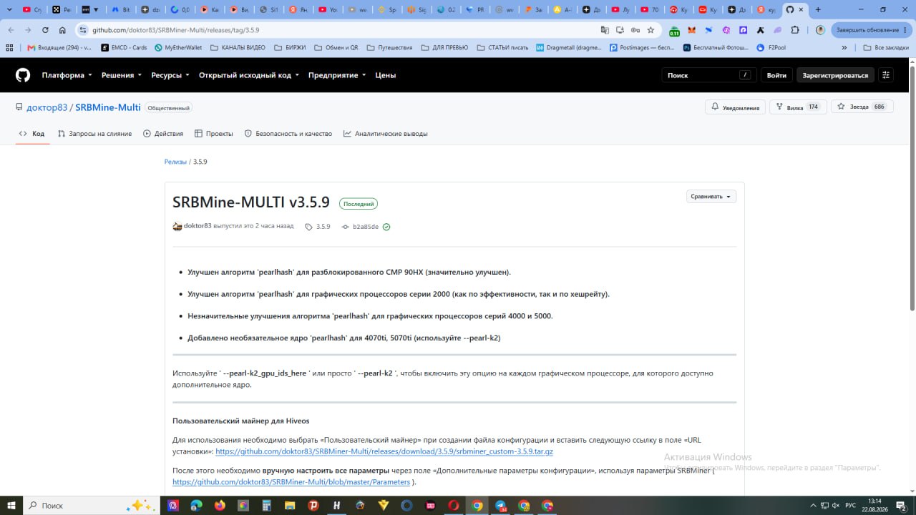The height and width of the screenshot is (515, 916).
Task: Open the F2Pool bookmark
Action: 770,47
